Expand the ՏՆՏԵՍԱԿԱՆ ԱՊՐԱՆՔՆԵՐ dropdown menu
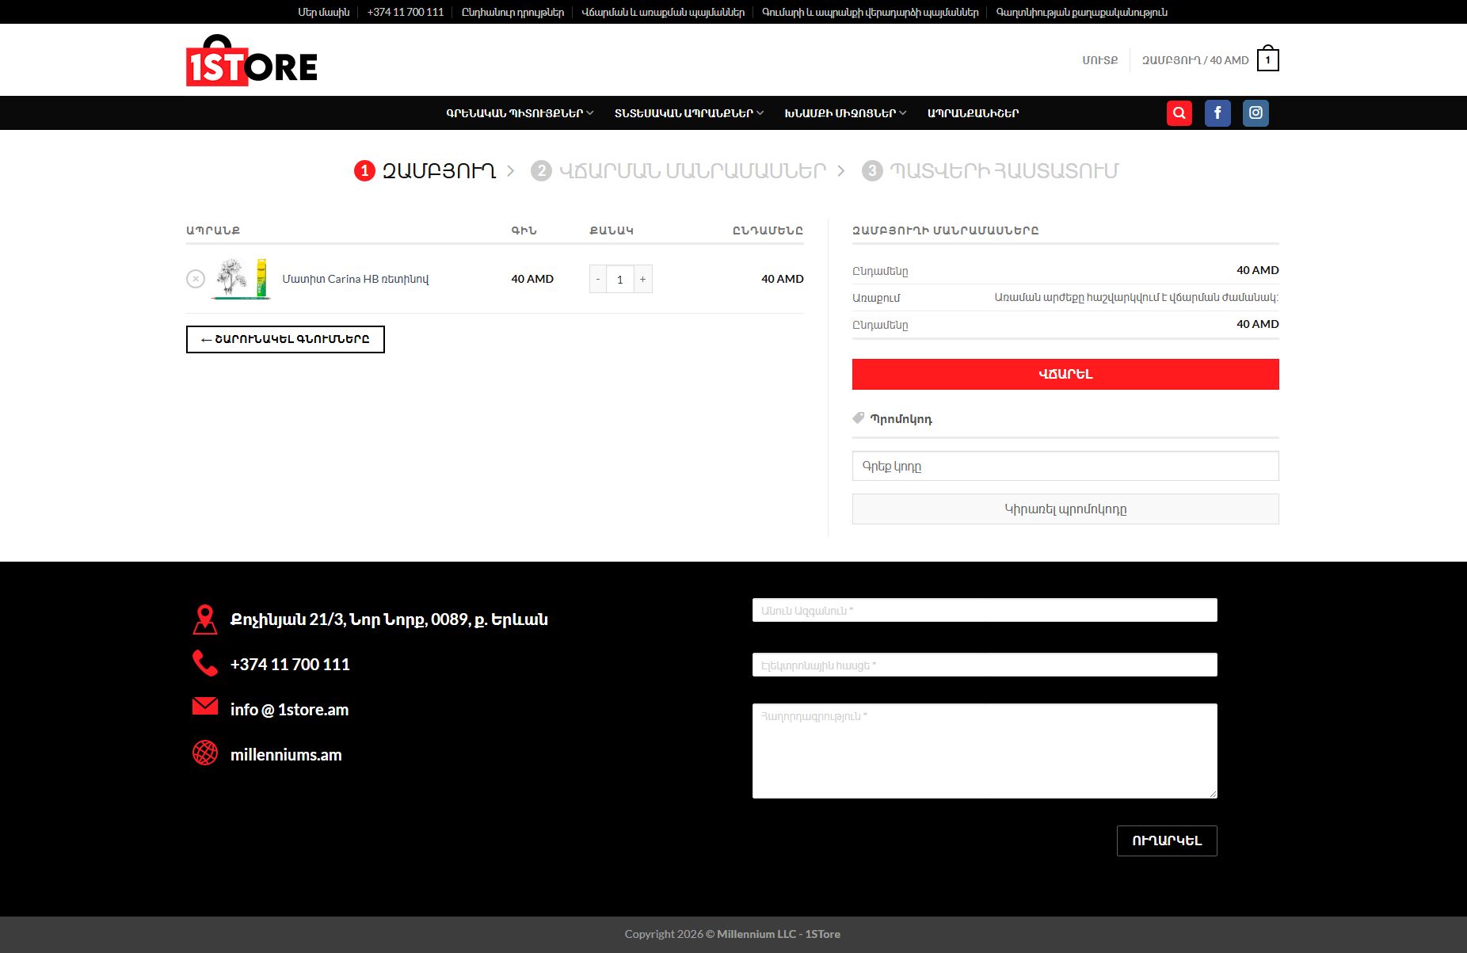This screenshot has width=1467, height=953. point(688,113)
